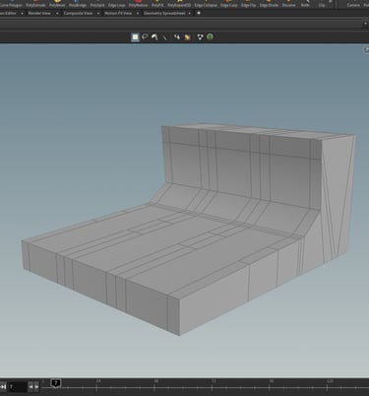Click the Edge Flip shelf tool
This screenshot has width=369, height=396.
click(248, 4)
